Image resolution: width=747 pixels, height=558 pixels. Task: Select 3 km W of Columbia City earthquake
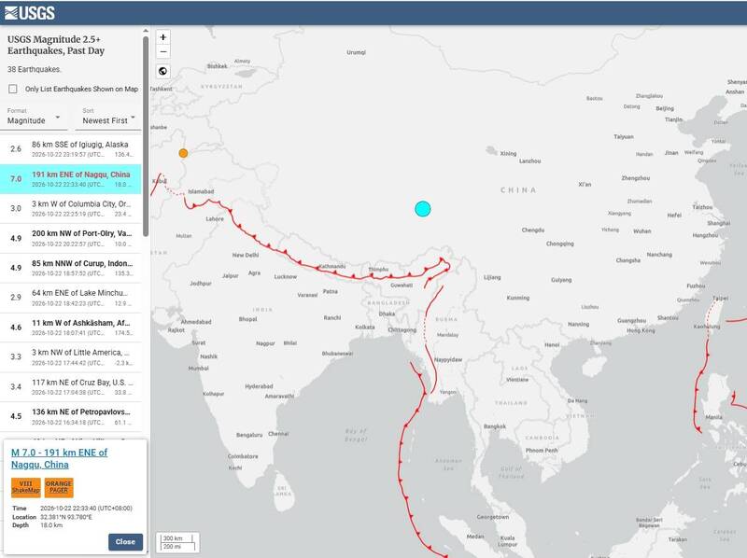[71, 208]
